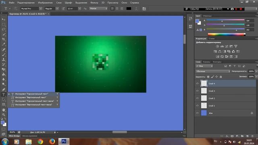Open the fill 100% dropdown arrow

click(x=256, y=77)
